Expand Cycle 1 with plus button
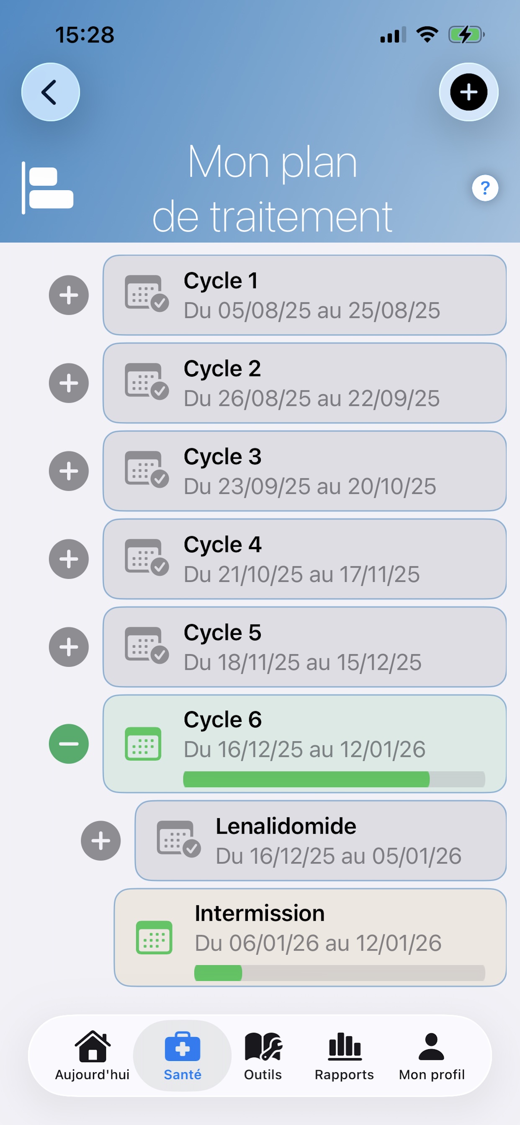This screenshot has width=520, height=1125. [69, 295]
